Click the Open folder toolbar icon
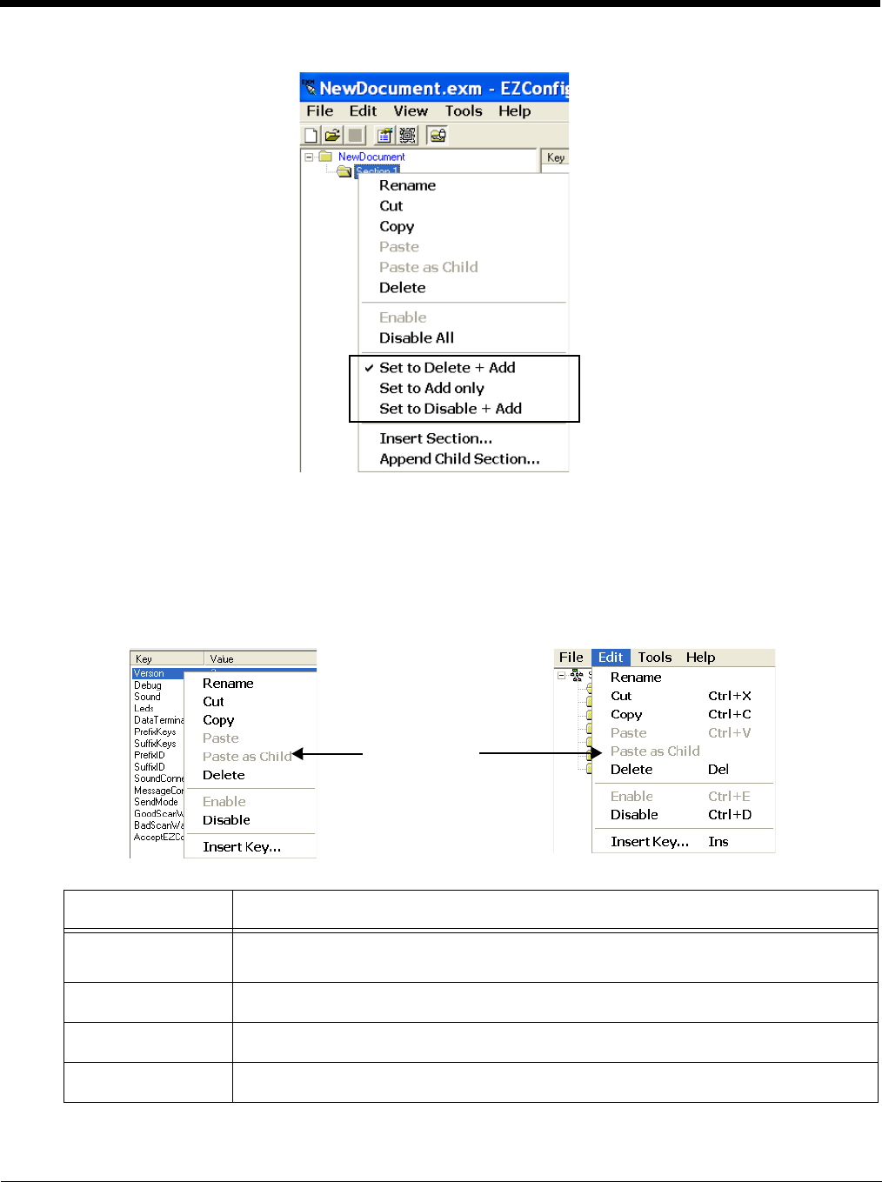 click(x=332, y=135)
